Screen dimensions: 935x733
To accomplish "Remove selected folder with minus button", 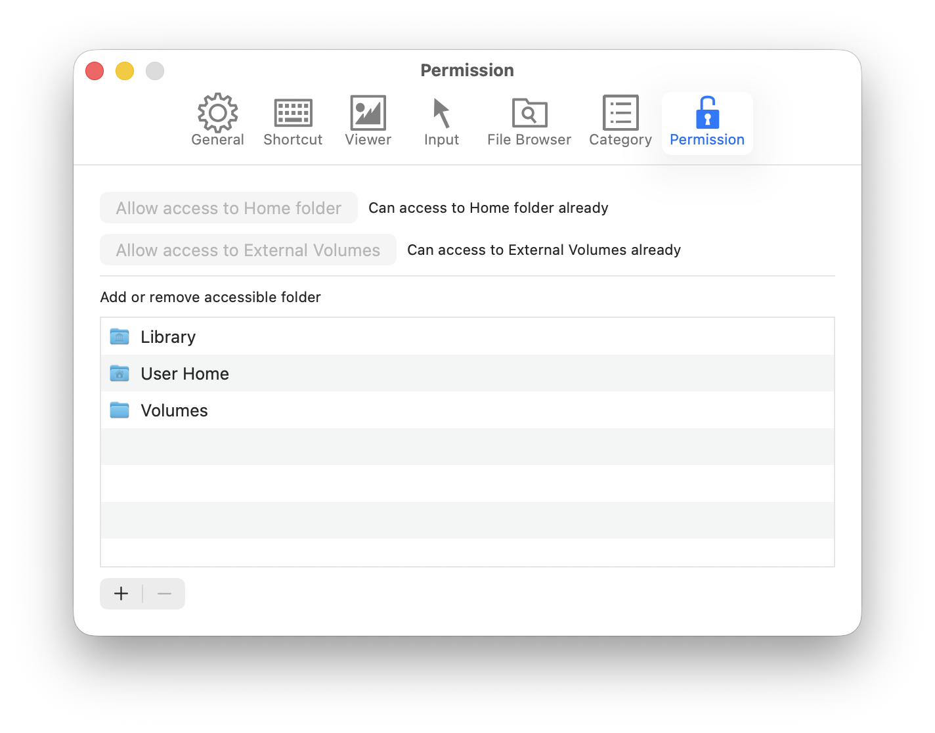I will pos(164,594).
